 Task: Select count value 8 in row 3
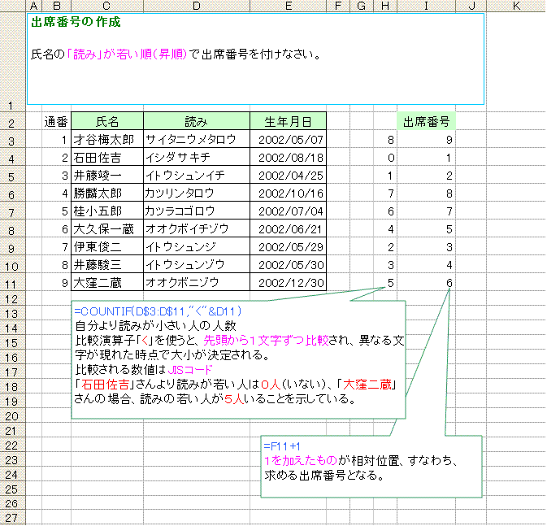pyautogui.click(x=385, y=139)
